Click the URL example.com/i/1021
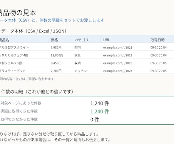 (x=118, y=47)
